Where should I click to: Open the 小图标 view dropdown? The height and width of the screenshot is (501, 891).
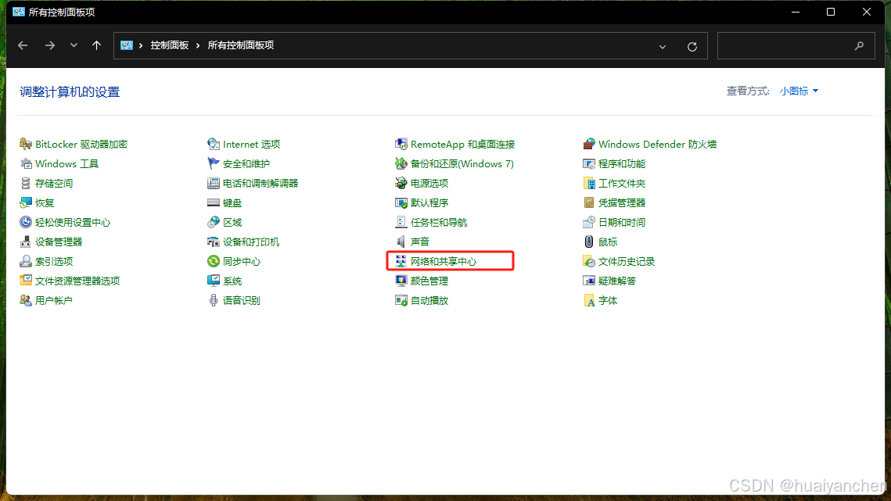pos(799,91)
